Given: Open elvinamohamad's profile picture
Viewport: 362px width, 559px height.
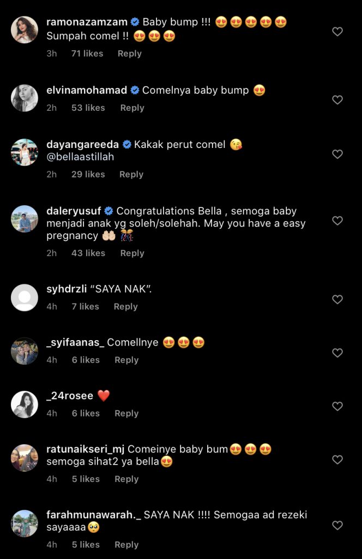Looking at the screenshot, I should (x=25, y=98).
